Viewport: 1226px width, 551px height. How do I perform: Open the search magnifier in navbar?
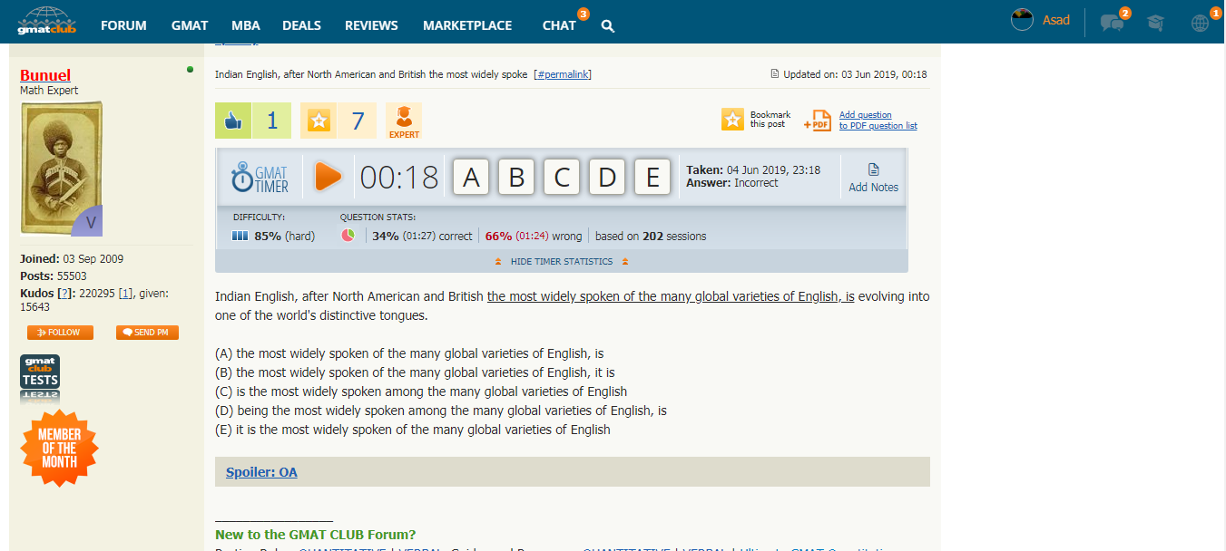point(608,26)
